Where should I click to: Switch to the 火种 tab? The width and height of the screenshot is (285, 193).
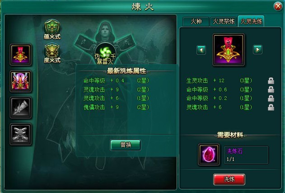[196, 22]
